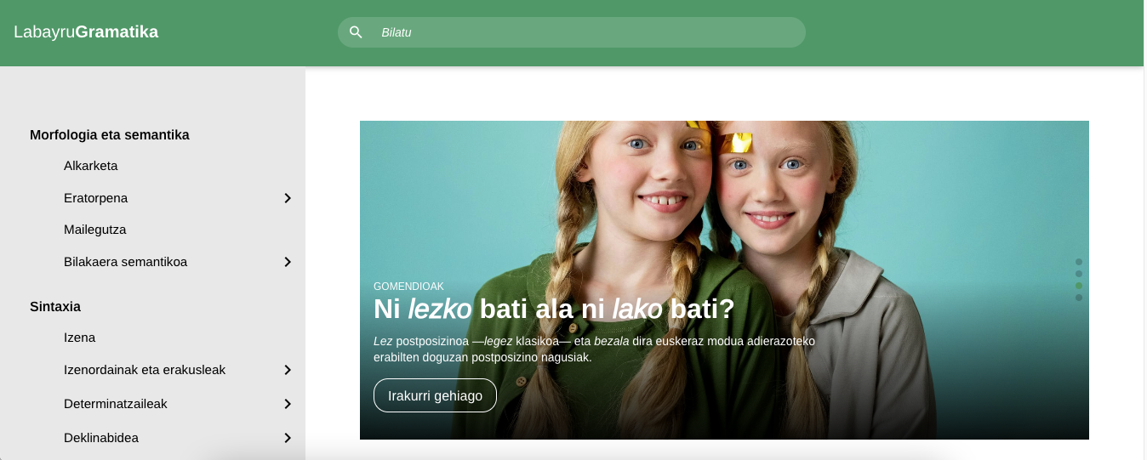This screenshot has width=1147, height=460.
Task: Open the Deklinabidea entry
Action: (x=101, y=438)
